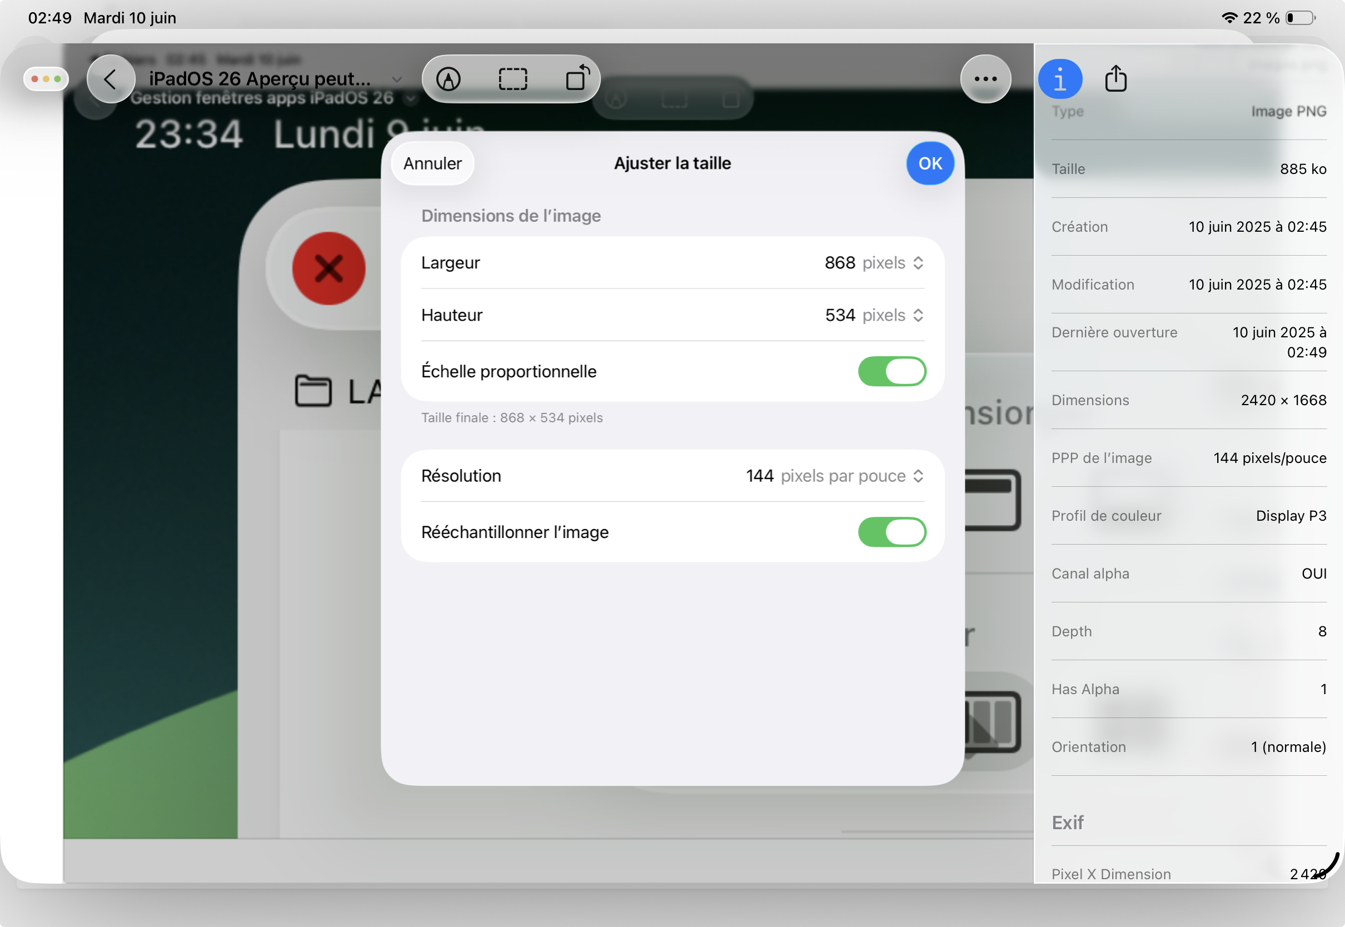The width and height of the screenshot is (1345, 927).
Task: Confirm the resize with OK
Action: (930, 164)
